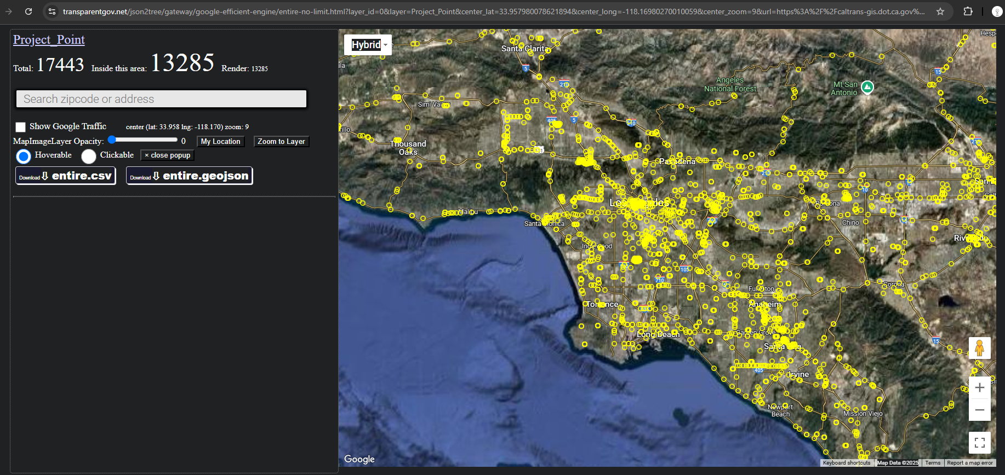
Task: Click the My Location button
Action: (x=220, y=141)
